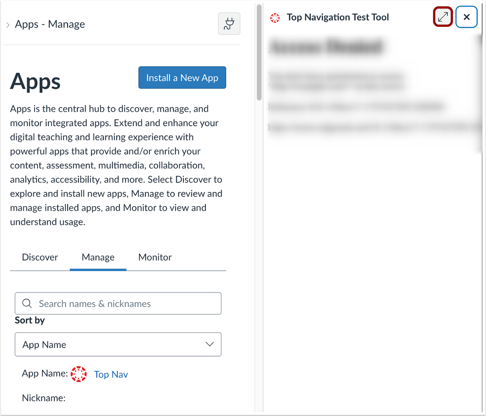Switch to the Discover tab
Screen dimensions: 486x416
40,257
